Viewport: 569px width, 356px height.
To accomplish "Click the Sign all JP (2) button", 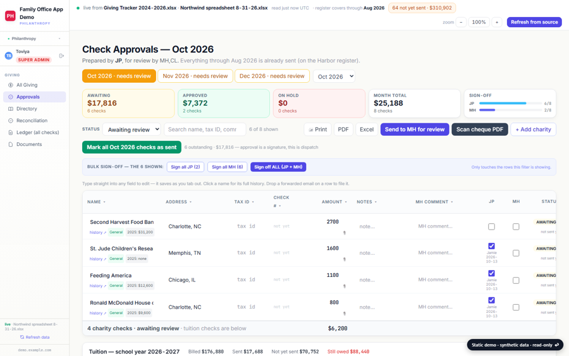I will click(x=185, y=167).
